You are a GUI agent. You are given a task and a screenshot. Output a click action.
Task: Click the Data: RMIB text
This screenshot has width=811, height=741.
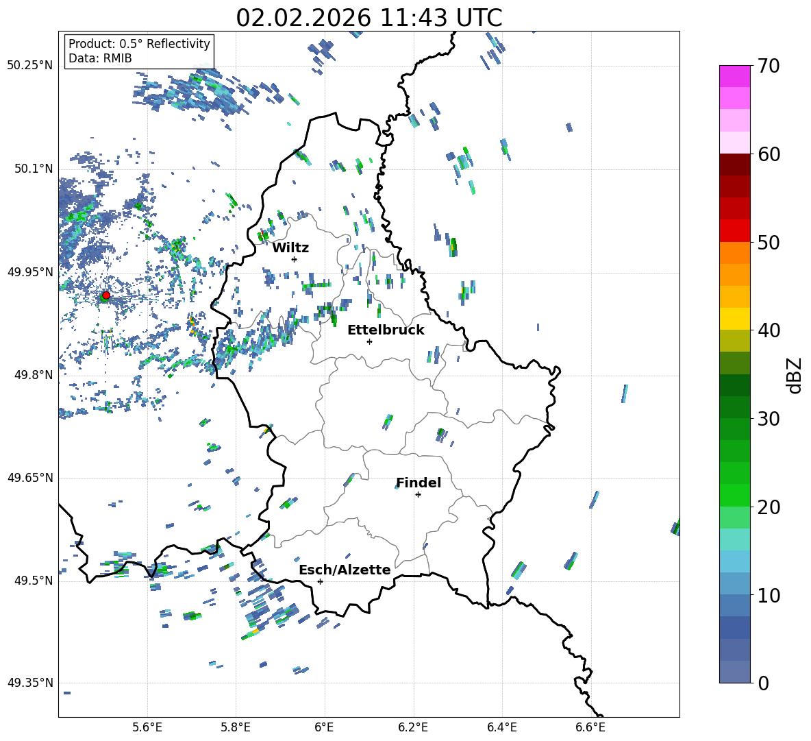click(100, 58)
